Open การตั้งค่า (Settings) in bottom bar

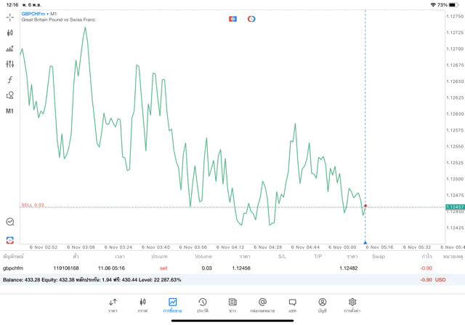(x=352, y=305)
